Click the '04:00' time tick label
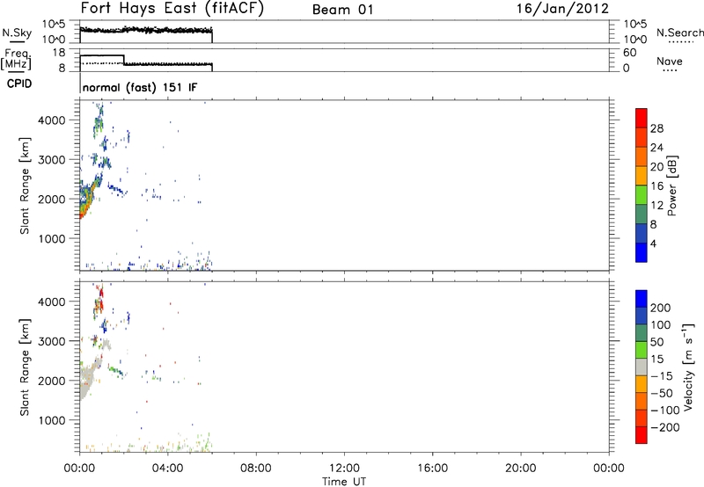Viewport: 704px width, 487px height. [167, 469]
